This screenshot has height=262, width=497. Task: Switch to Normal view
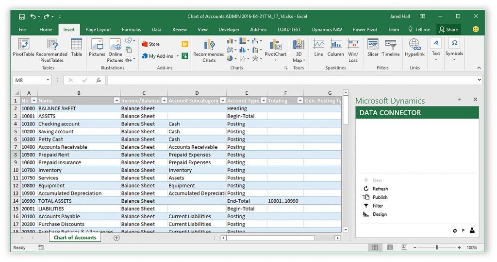point(375,247)
